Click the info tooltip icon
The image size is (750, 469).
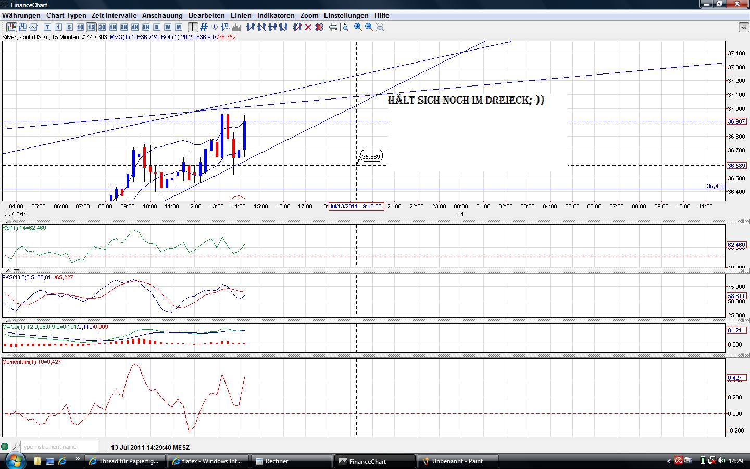click(215, 27)
